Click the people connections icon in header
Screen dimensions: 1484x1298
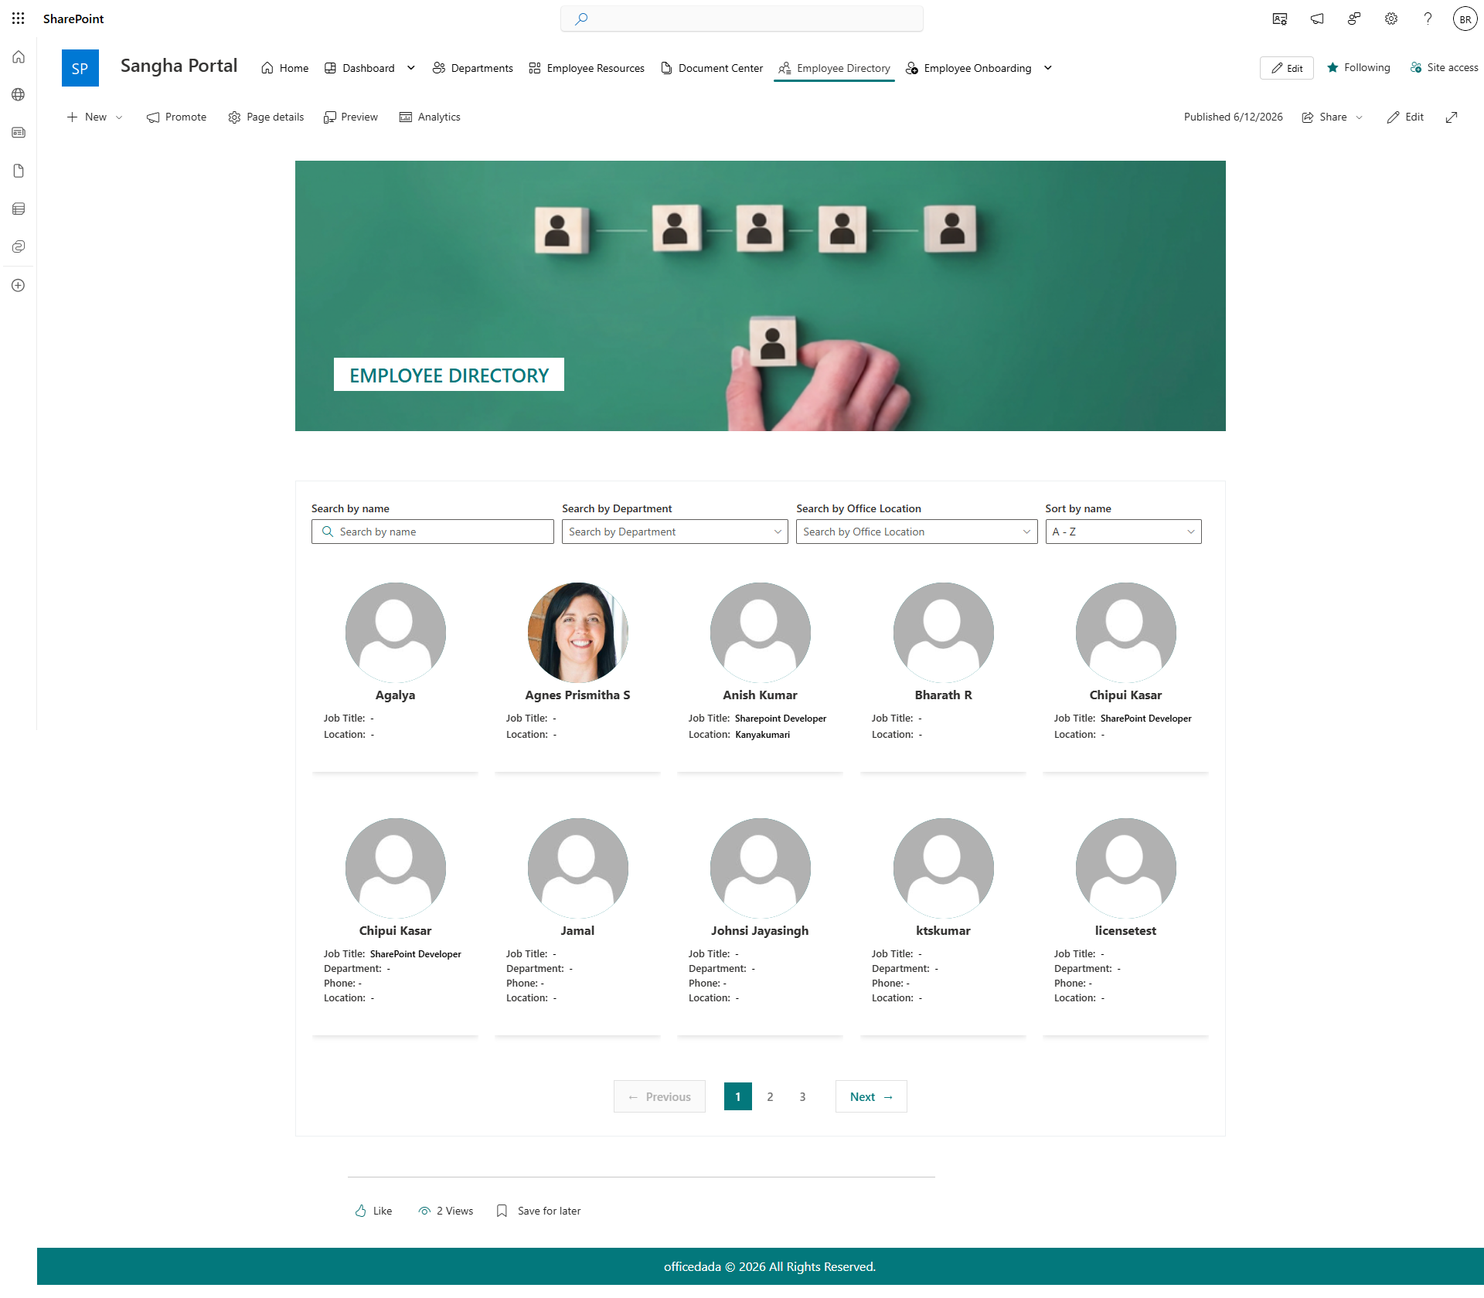[x=1354, y=19]
